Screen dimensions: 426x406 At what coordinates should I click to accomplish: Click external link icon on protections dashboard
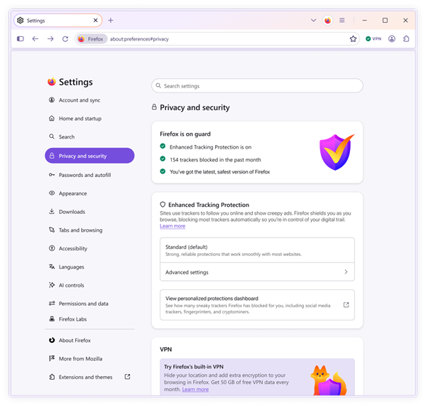click(x=346, y=305)
